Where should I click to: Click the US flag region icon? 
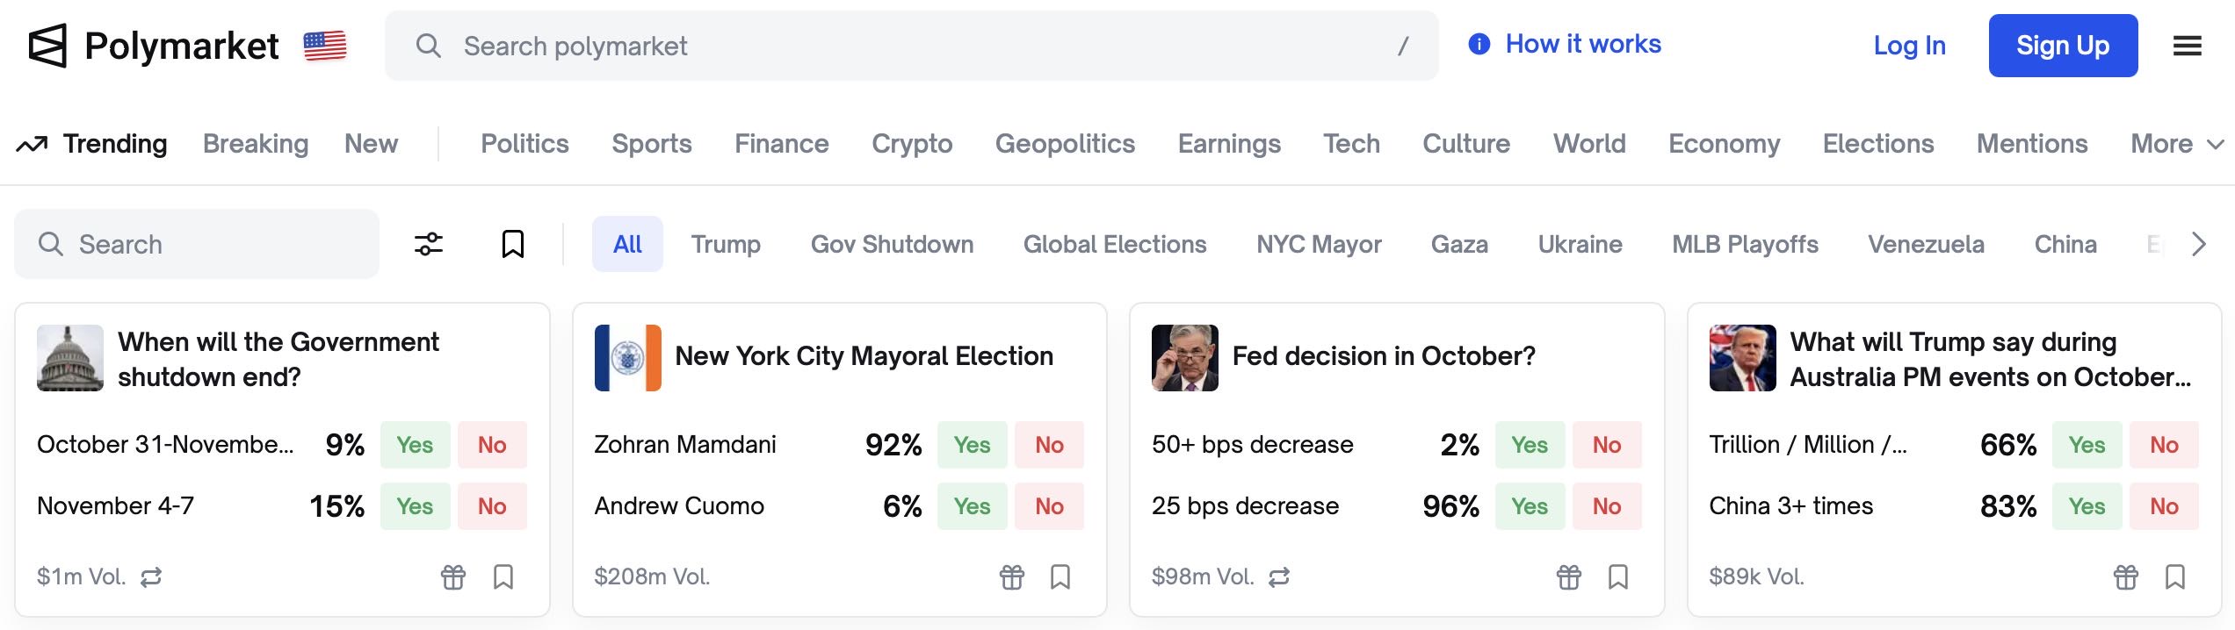(325, 46)
